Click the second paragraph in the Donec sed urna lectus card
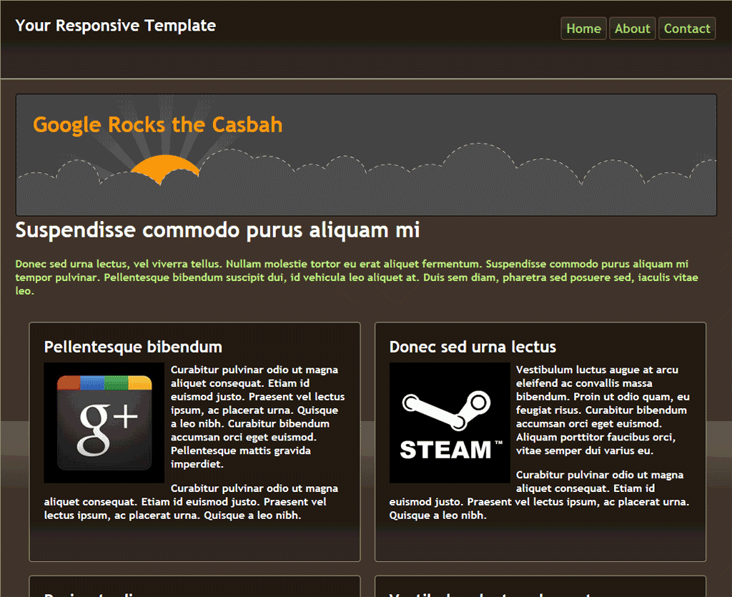 pos(540,495)
